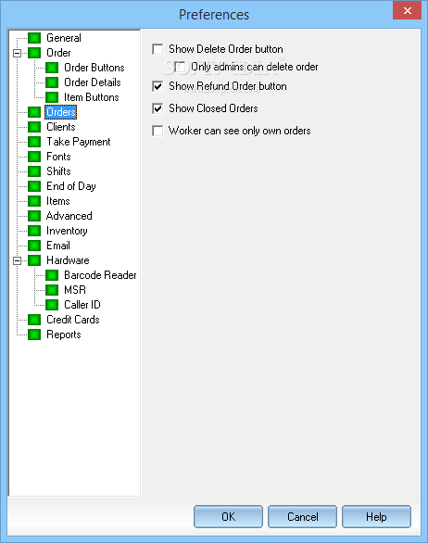Enable Worker can see only own orders
Viewport: 428px width, 543px height.
click(157, 131)
